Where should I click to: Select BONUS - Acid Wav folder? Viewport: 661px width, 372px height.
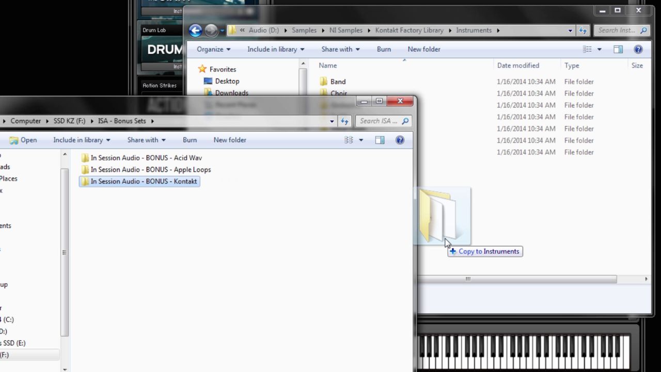click(141, 158)
